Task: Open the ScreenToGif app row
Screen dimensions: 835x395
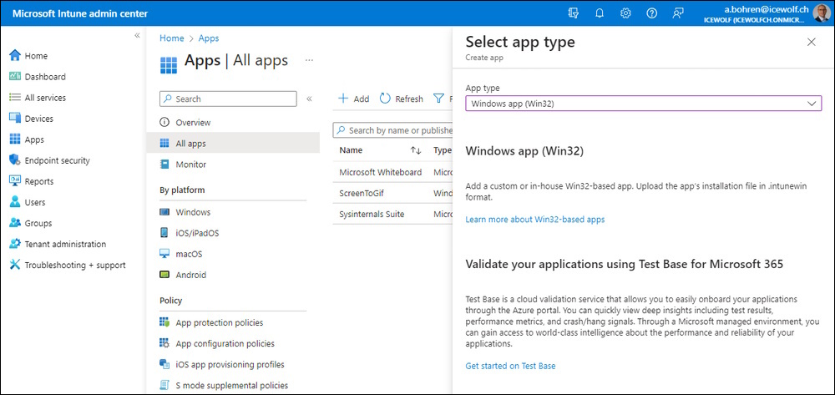Action: tap(392, 193)
